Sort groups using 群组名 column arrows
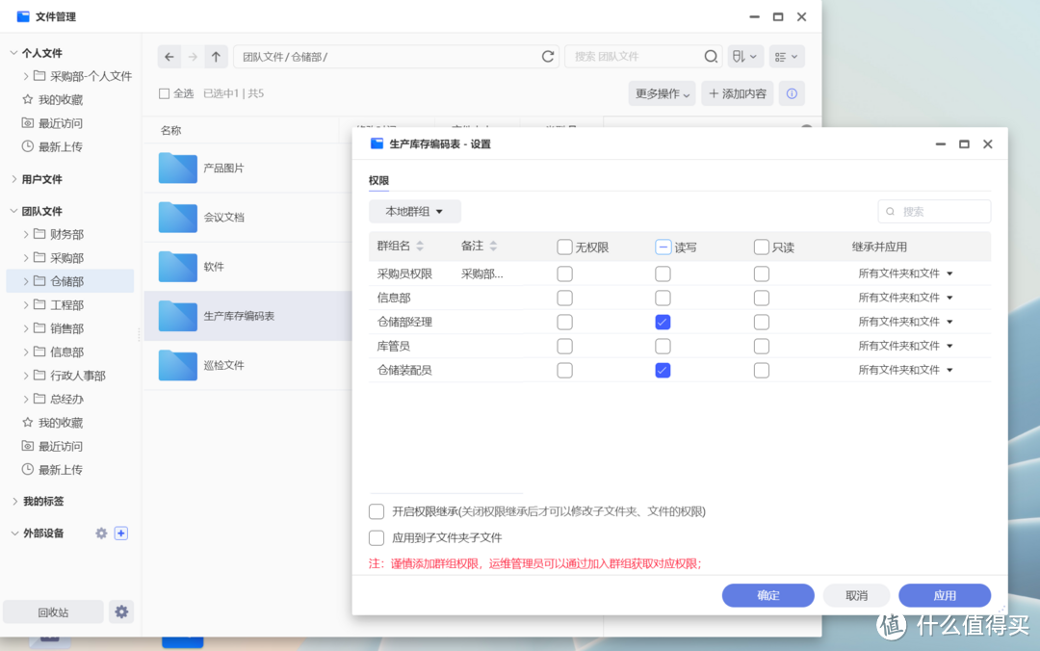Viewport: 1040px width, 651px height. click(420, 247)
